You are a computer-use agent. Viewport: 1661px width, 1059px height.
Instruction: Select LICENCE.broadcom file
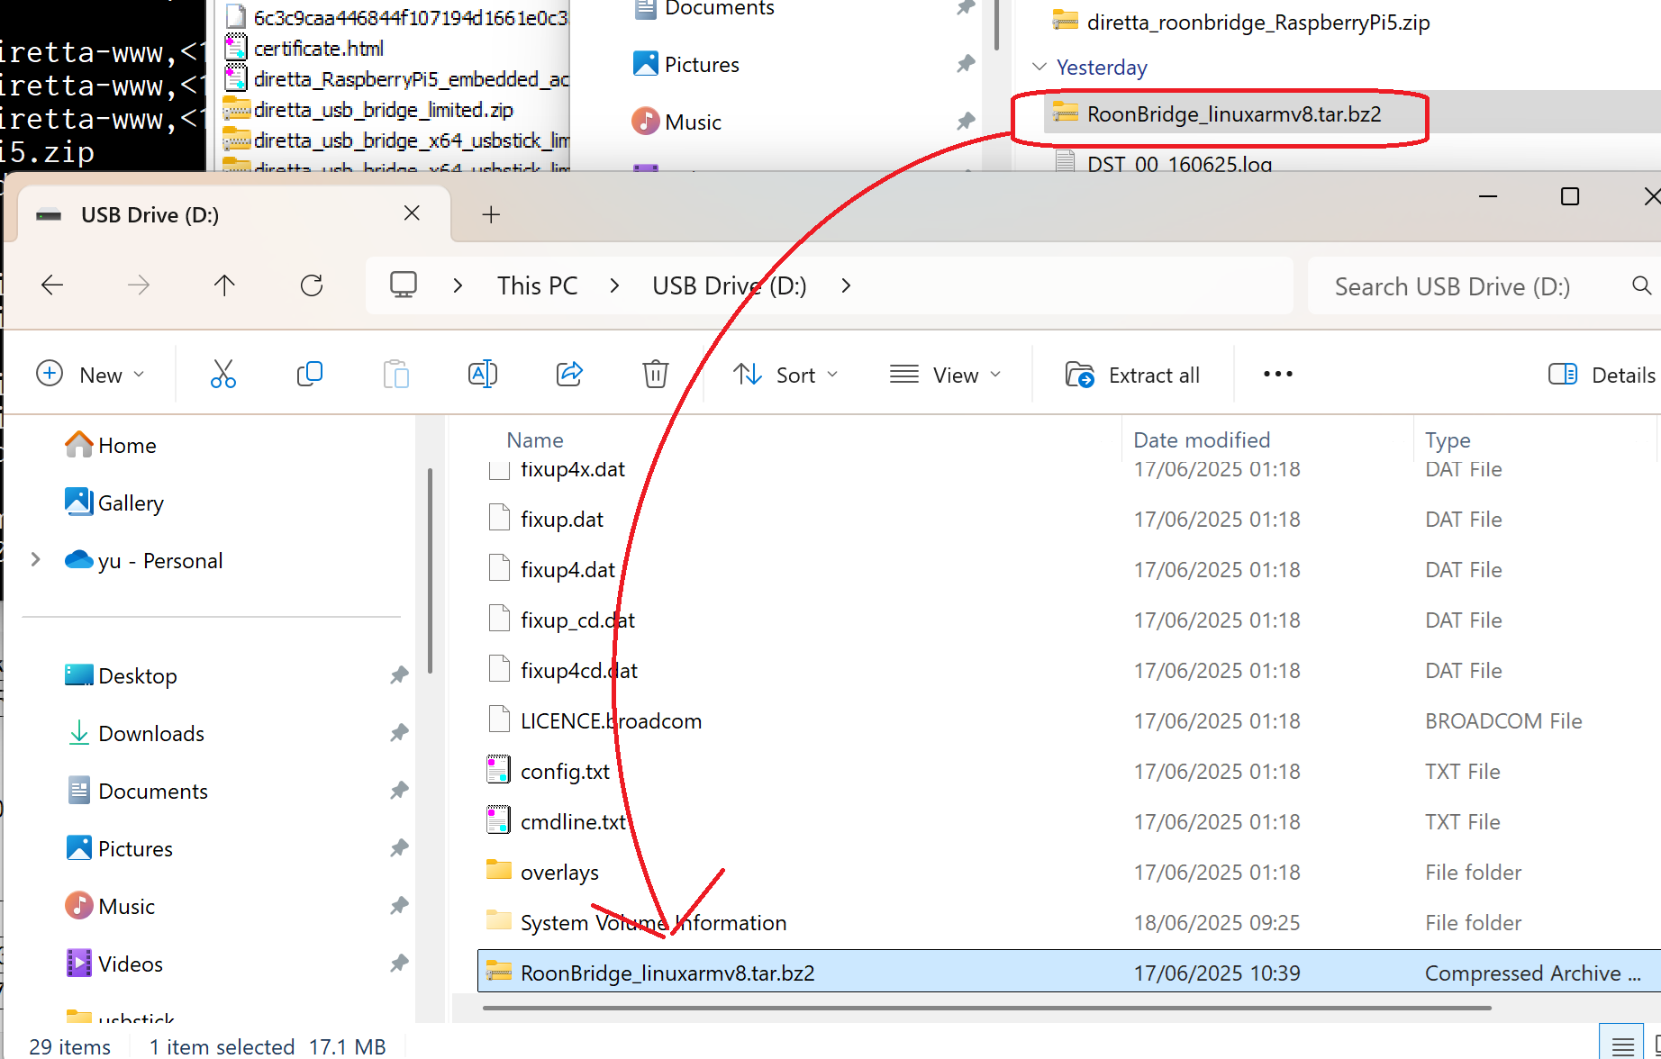click(611, 721)
